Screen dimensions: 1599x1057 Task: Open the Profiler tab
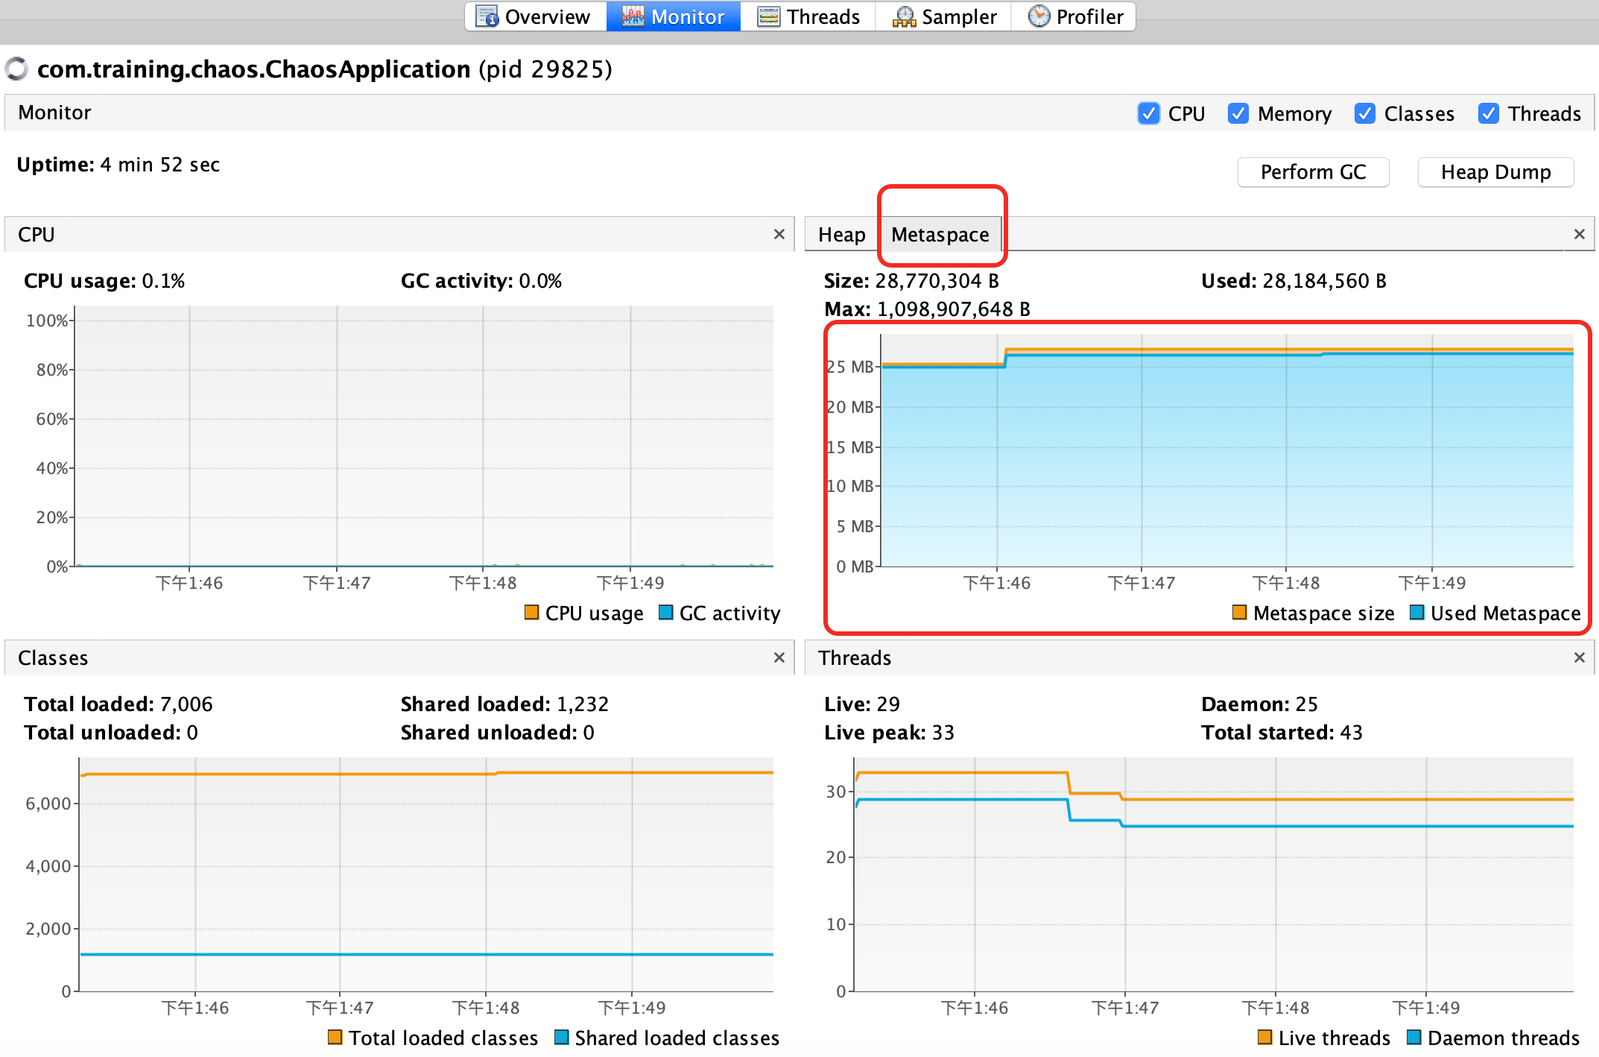pyautogui.click(x=1074, y=16)
